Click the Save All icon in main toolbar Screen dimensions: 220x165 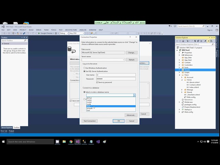pyautogui.click(x=24, y=33)
